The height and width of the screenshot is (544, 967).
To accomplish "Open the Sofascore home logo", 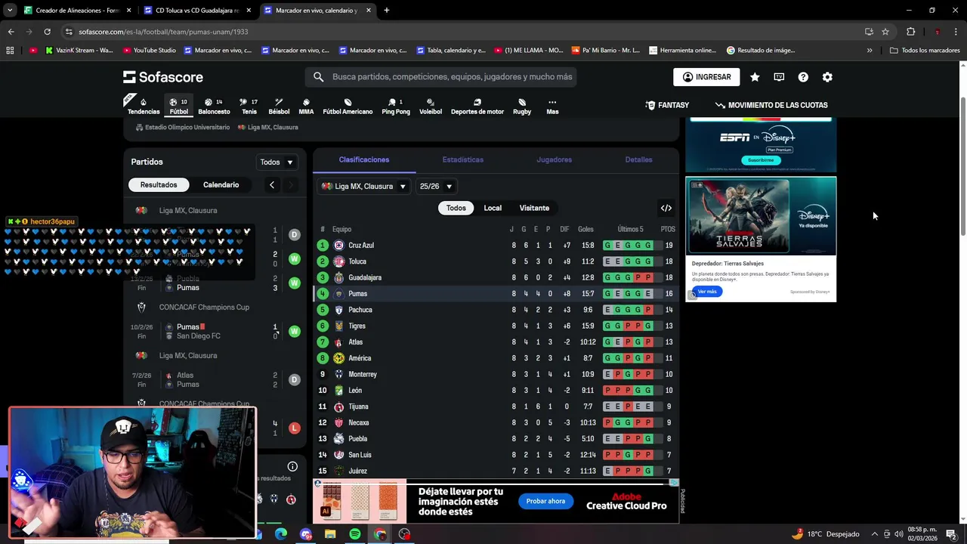I will [x=163, y=77].
